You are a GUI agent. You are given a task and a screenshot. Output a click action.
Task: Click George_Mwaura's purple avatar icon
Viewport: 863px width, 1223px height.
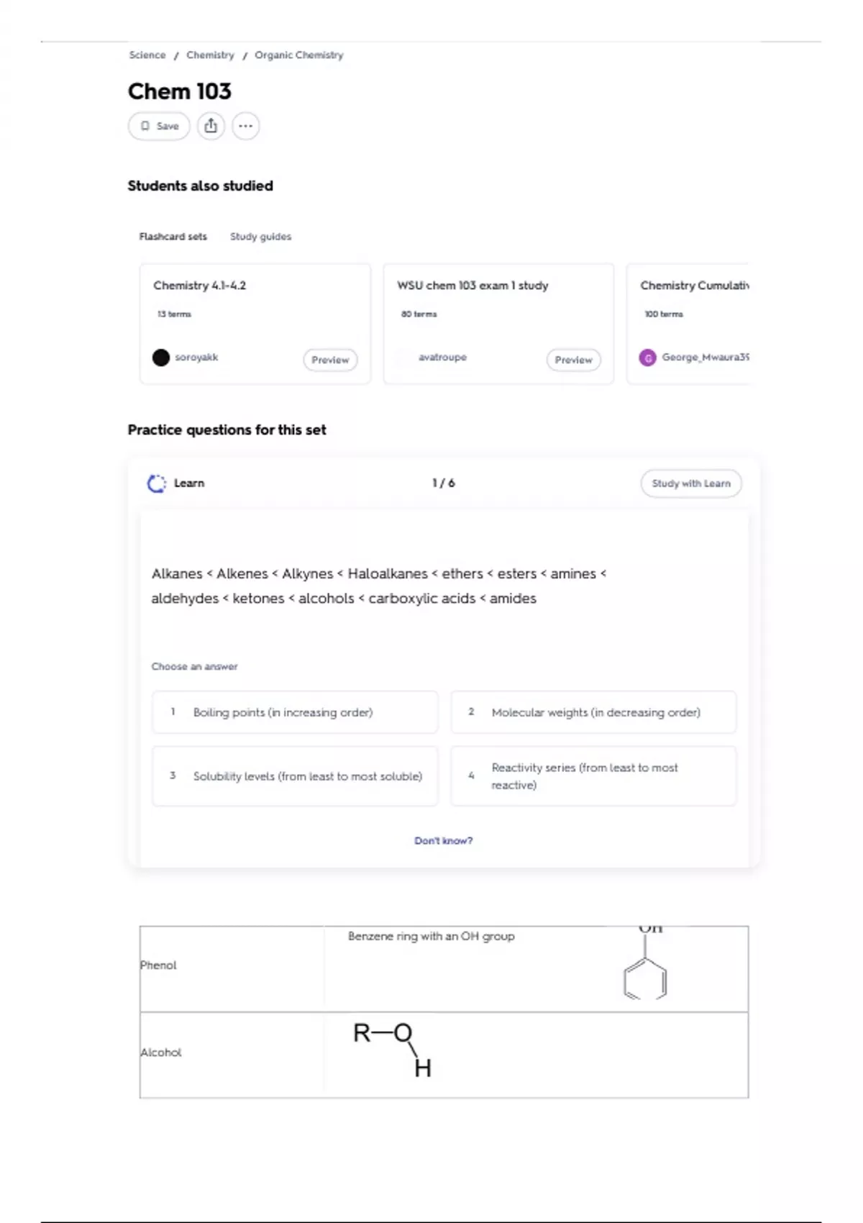tap(648, 358)
